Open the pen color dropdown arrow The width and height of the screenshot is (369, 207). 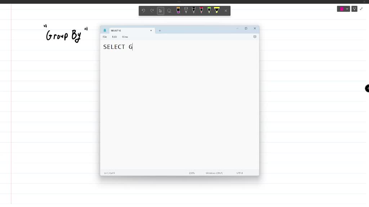(x=347, y=9)
